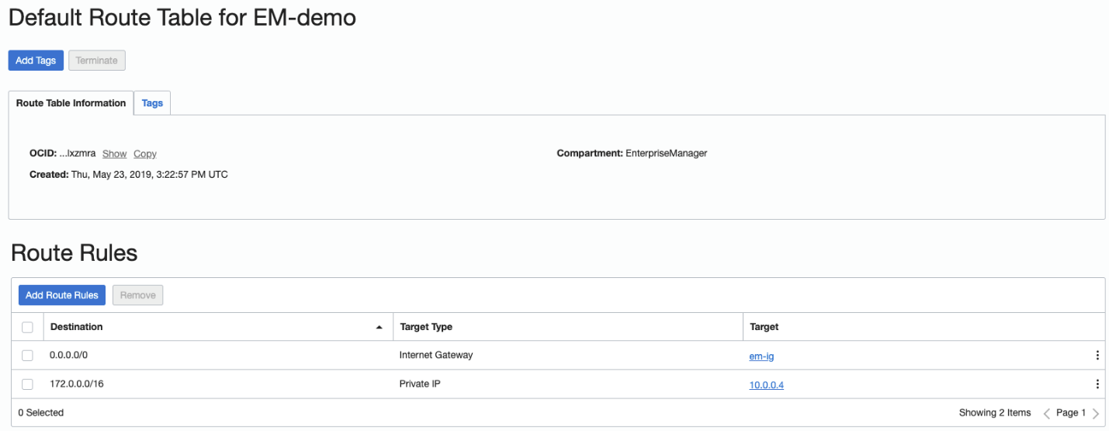The height and width of the screenshot is (431, 1109).
Task: Go to next page of route rules
Action: point(1096,413)
